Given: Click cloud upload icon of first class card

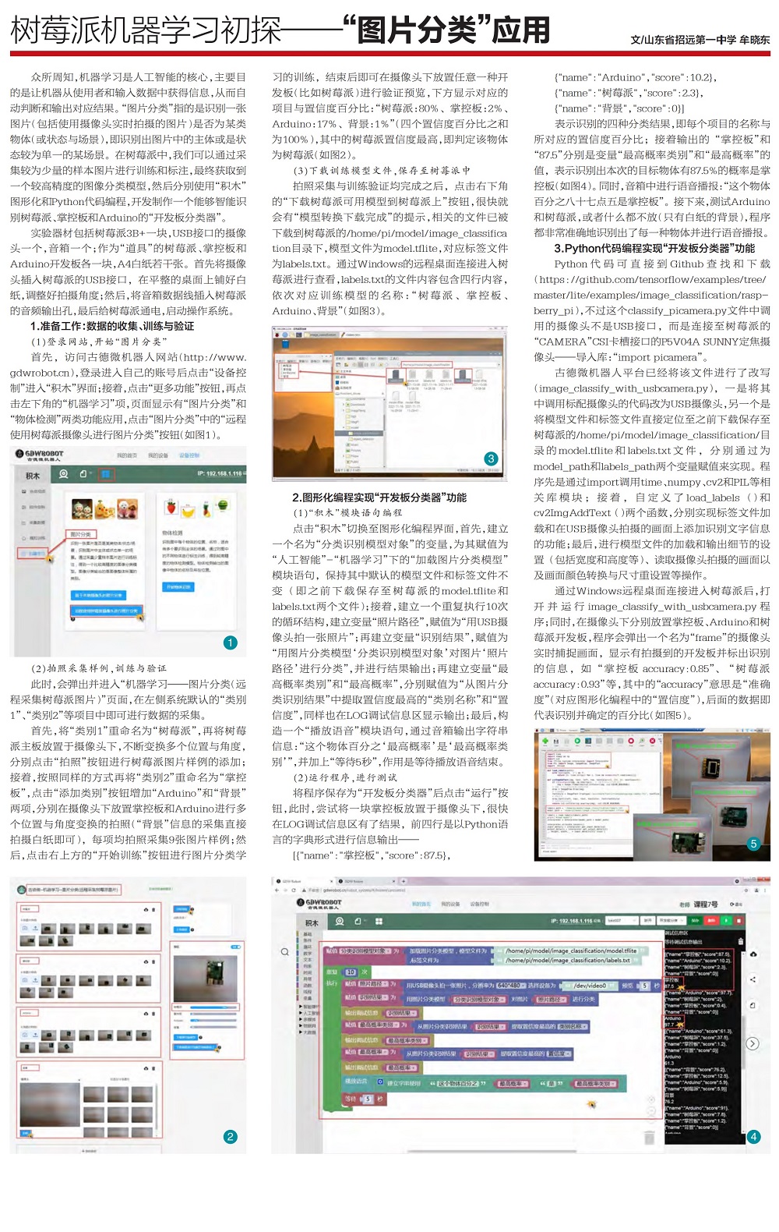Looking at the screenshot, I should coord(146,909).
